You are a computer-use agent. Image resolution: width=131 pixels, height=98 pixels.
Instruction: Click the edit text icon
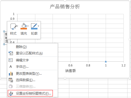click(x=11, y=60)
